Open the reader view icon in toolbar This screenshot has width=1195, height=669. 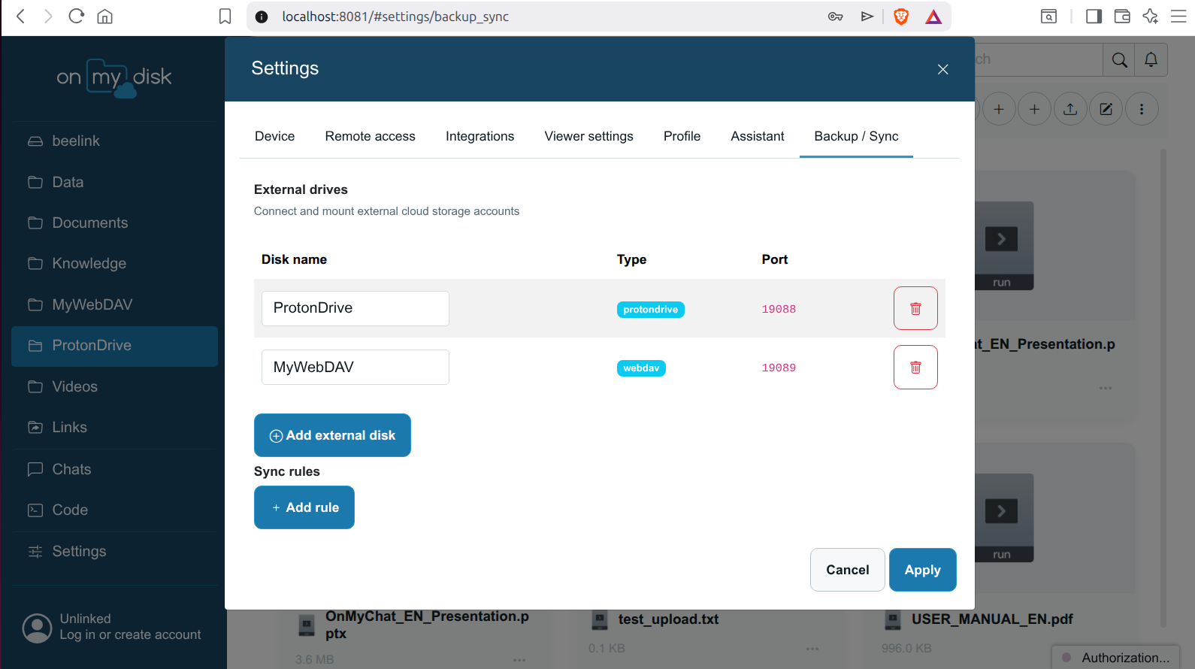coord(1048,17)
